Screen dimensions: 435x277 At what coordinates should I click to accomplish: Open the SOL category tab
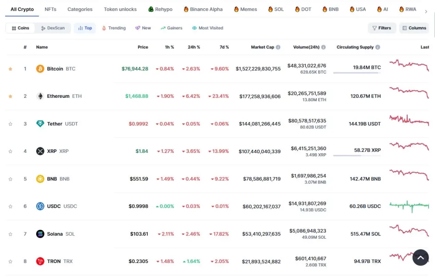[x=276, y=9]
